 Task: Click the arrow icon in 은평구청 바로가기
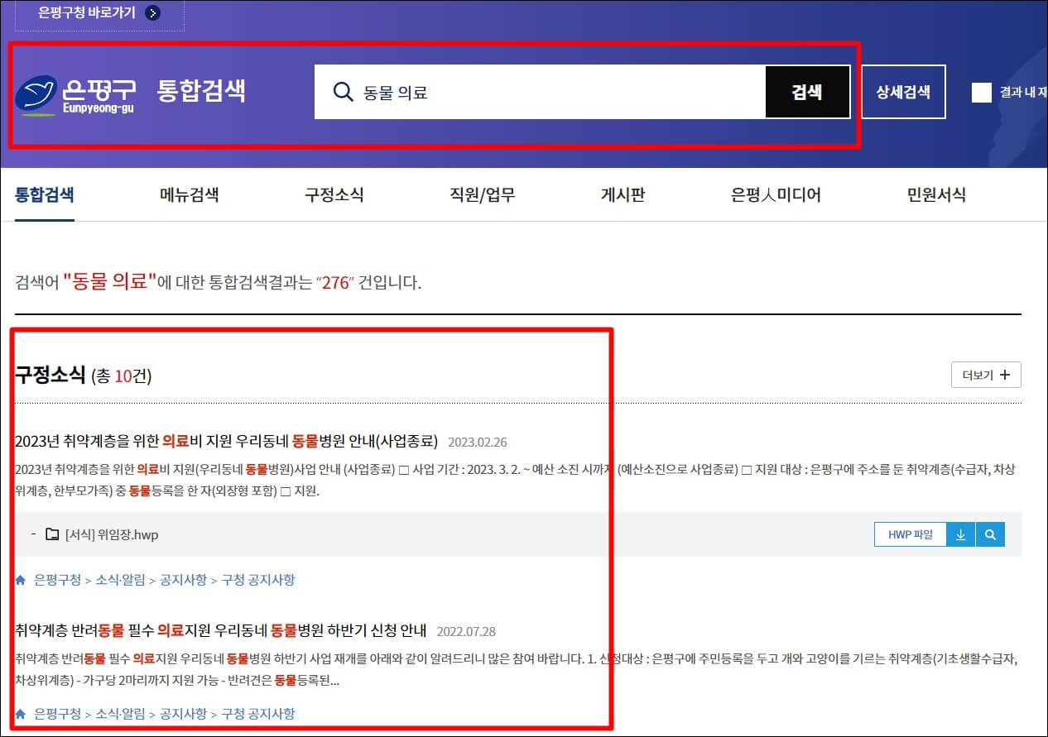tap(151, 13)
